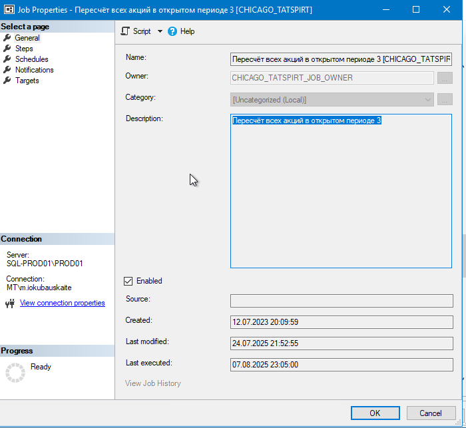Screen dimensions: 466x428
Task: Close the Job Properties window
Action: point(447,9)
